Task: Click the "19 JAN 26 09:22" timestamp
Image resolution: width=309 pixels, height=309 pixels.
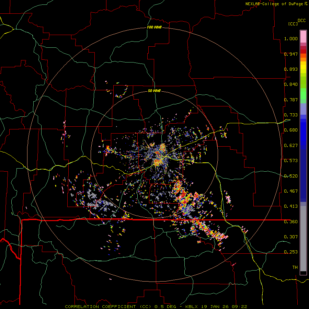Action: 224,307
